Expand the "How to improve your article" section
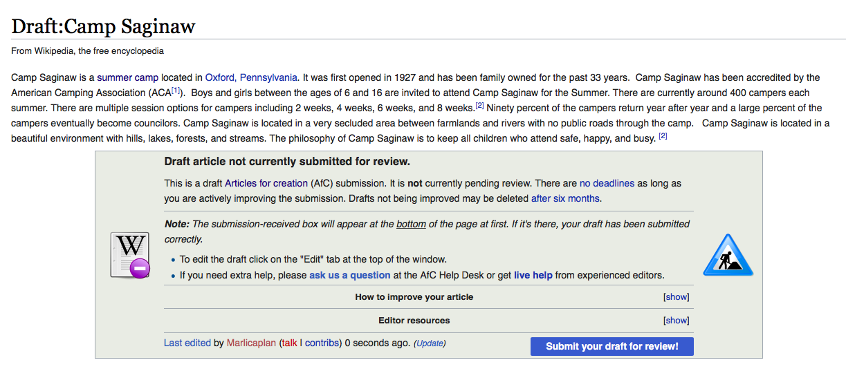The height and width of the screenshot is (369, 846). coord(676,297)
